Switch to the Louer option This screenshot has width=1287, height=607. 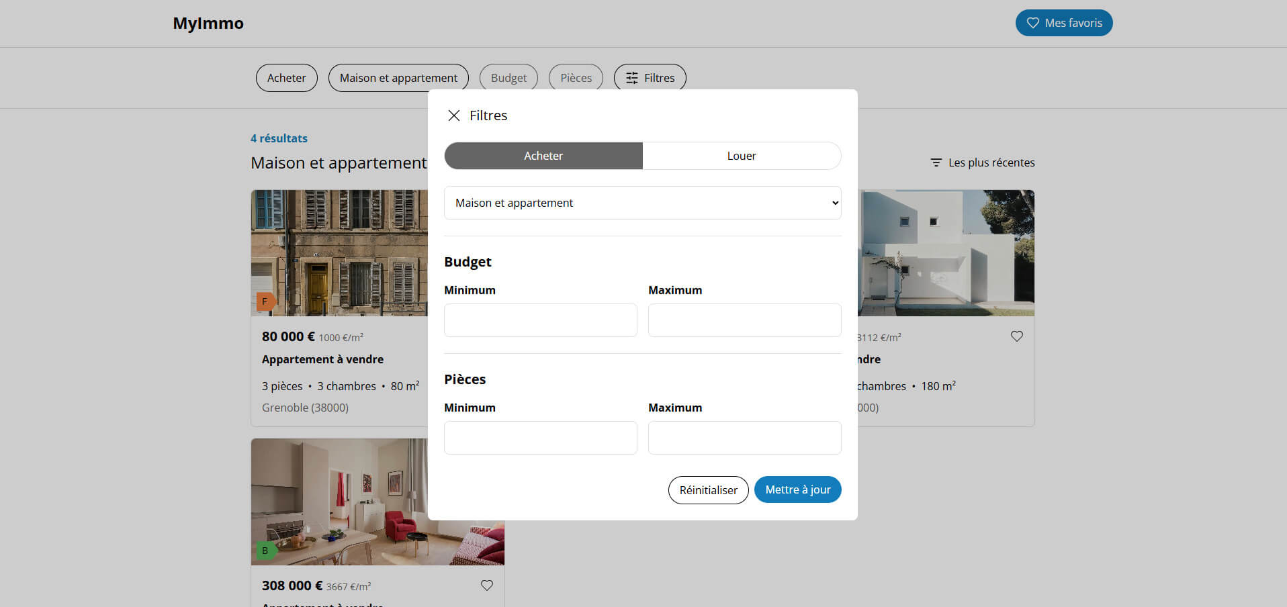pos(742,156)
